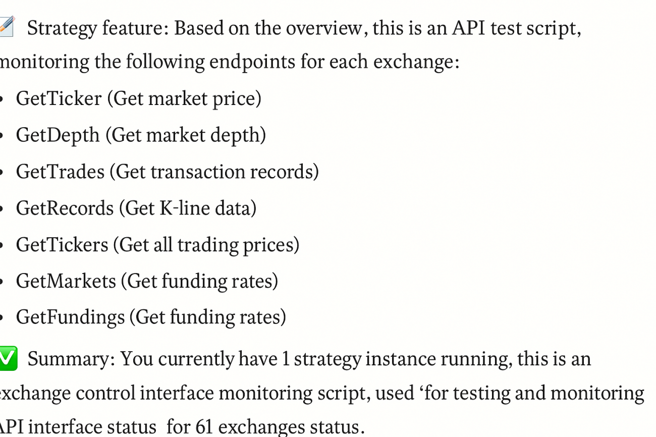This screenshot has height=437, width=656.
Task: Click the memo pencil emoji icon
Action: click(6, 27)
